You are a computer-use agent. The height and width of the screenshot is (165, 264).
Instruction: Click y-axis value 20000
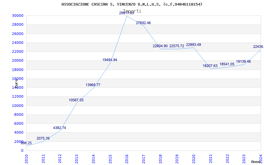click(x=17, y=61)
